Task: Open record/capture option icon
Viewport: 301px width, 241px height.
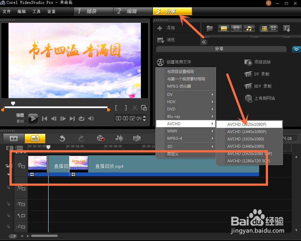Action: [x=101, y=138]
